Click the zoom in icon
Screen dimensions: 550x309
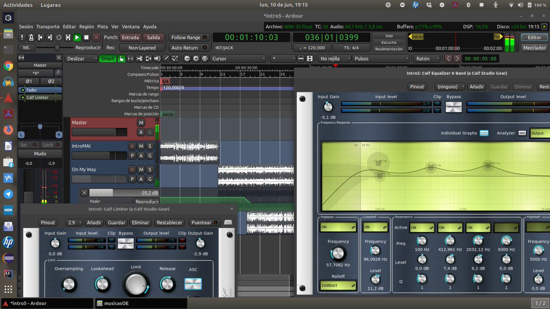[196, 59]
